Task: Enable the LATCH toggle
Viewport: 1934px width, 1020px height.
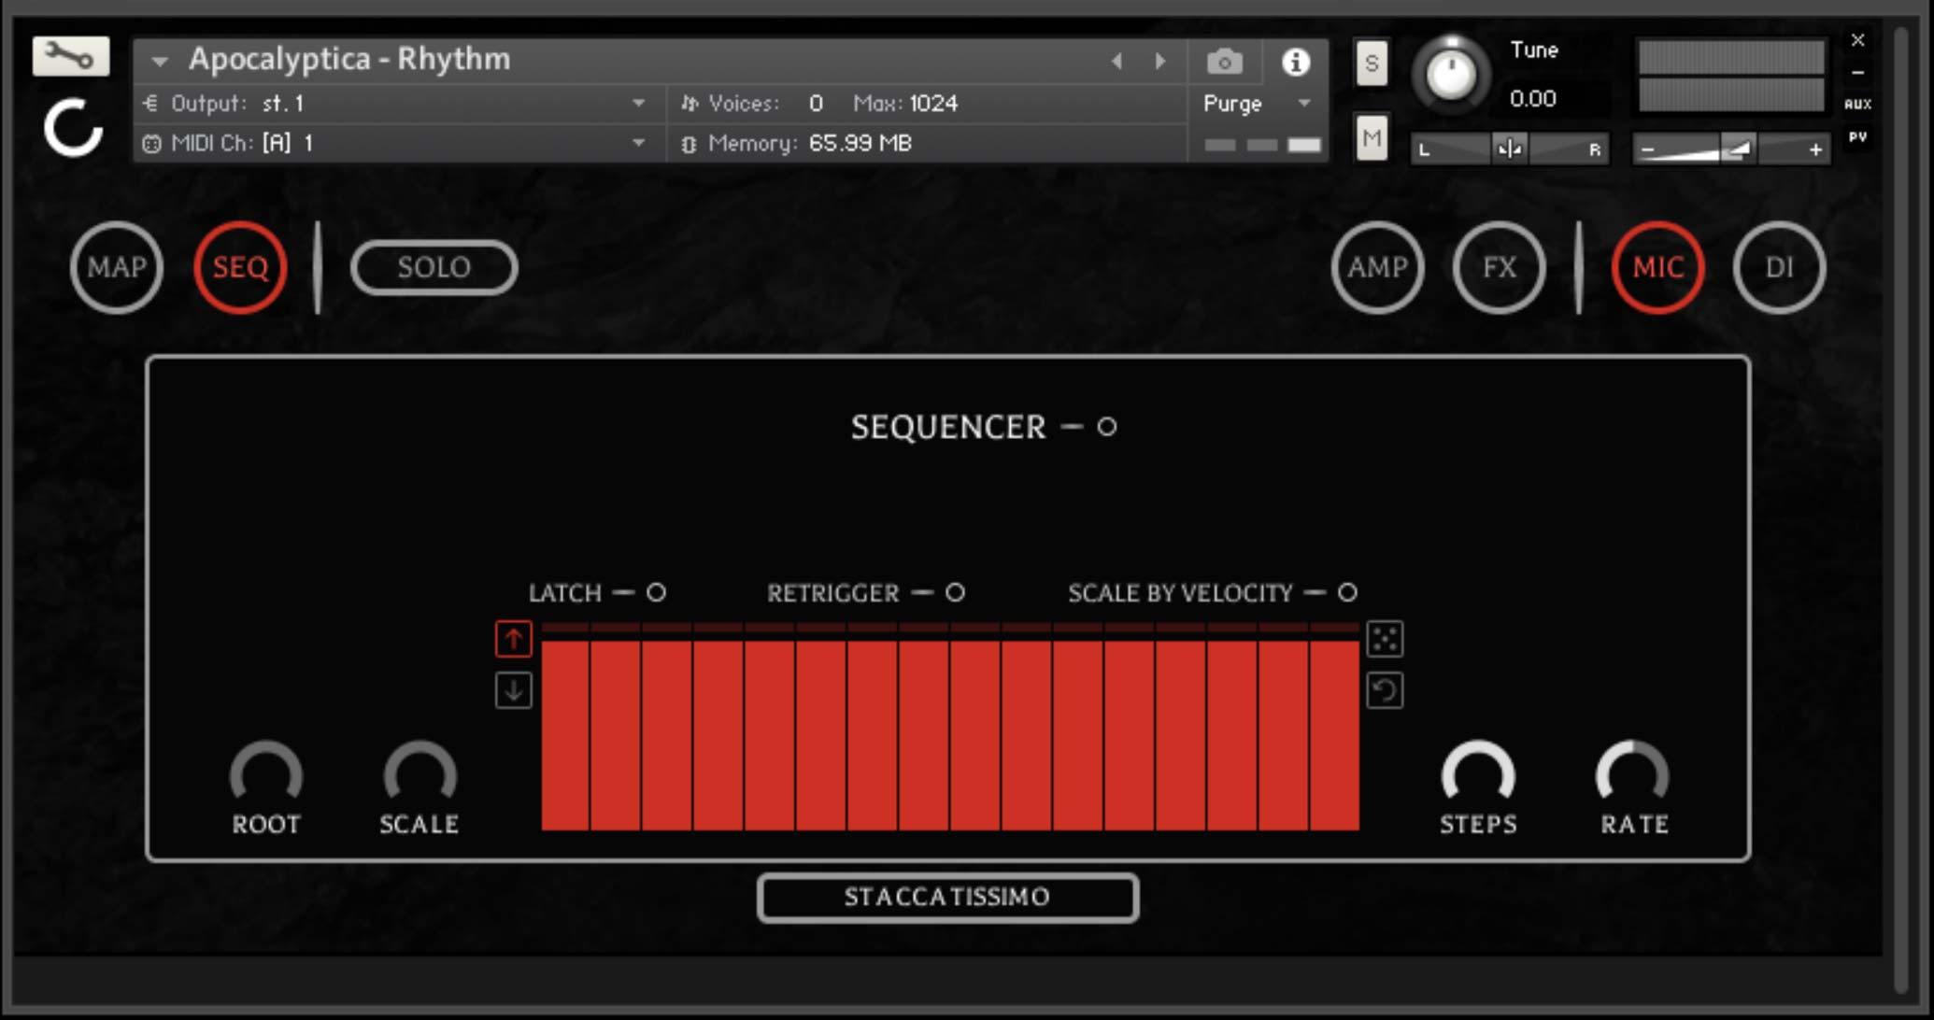Action: tap(656, 592)
